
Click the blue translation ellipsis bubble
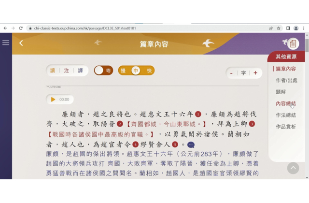point(191,145)
